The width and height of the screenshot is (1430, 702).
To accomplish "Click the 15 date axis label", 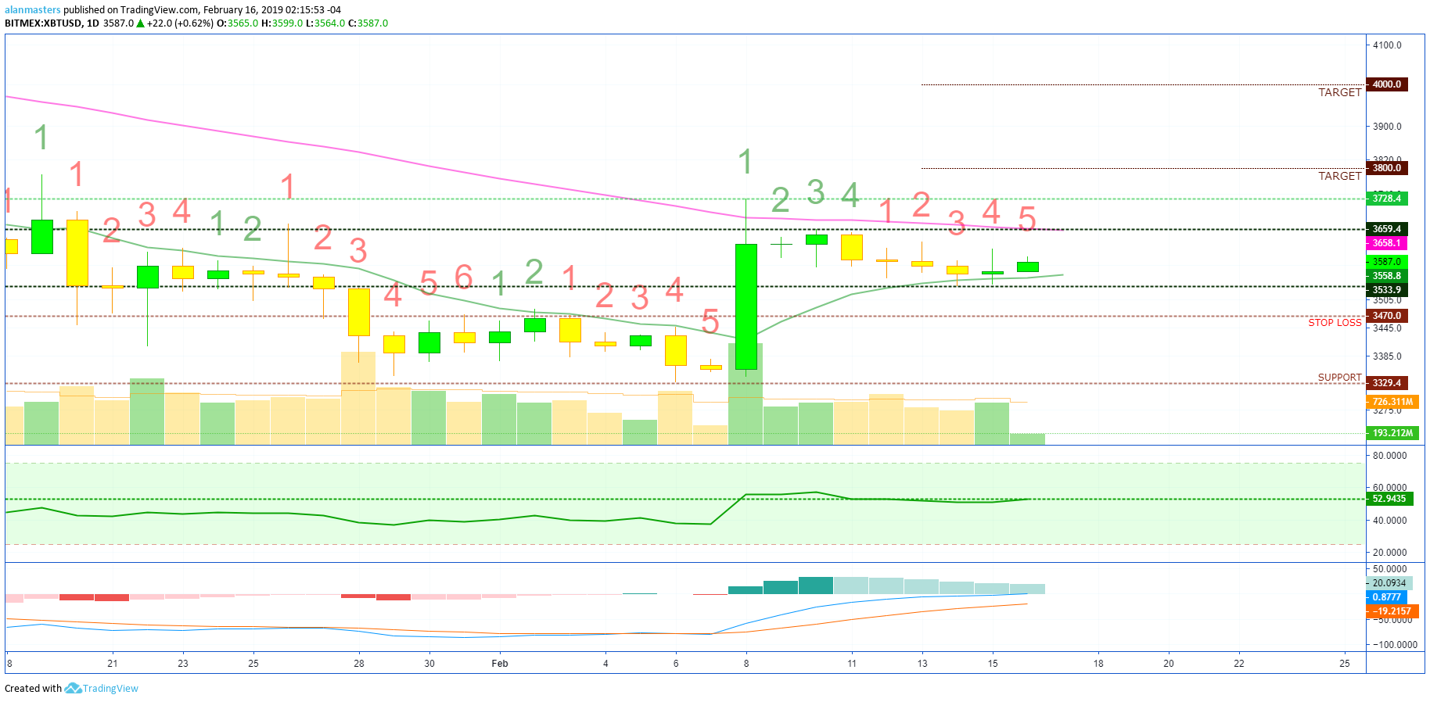I will 993,664.
